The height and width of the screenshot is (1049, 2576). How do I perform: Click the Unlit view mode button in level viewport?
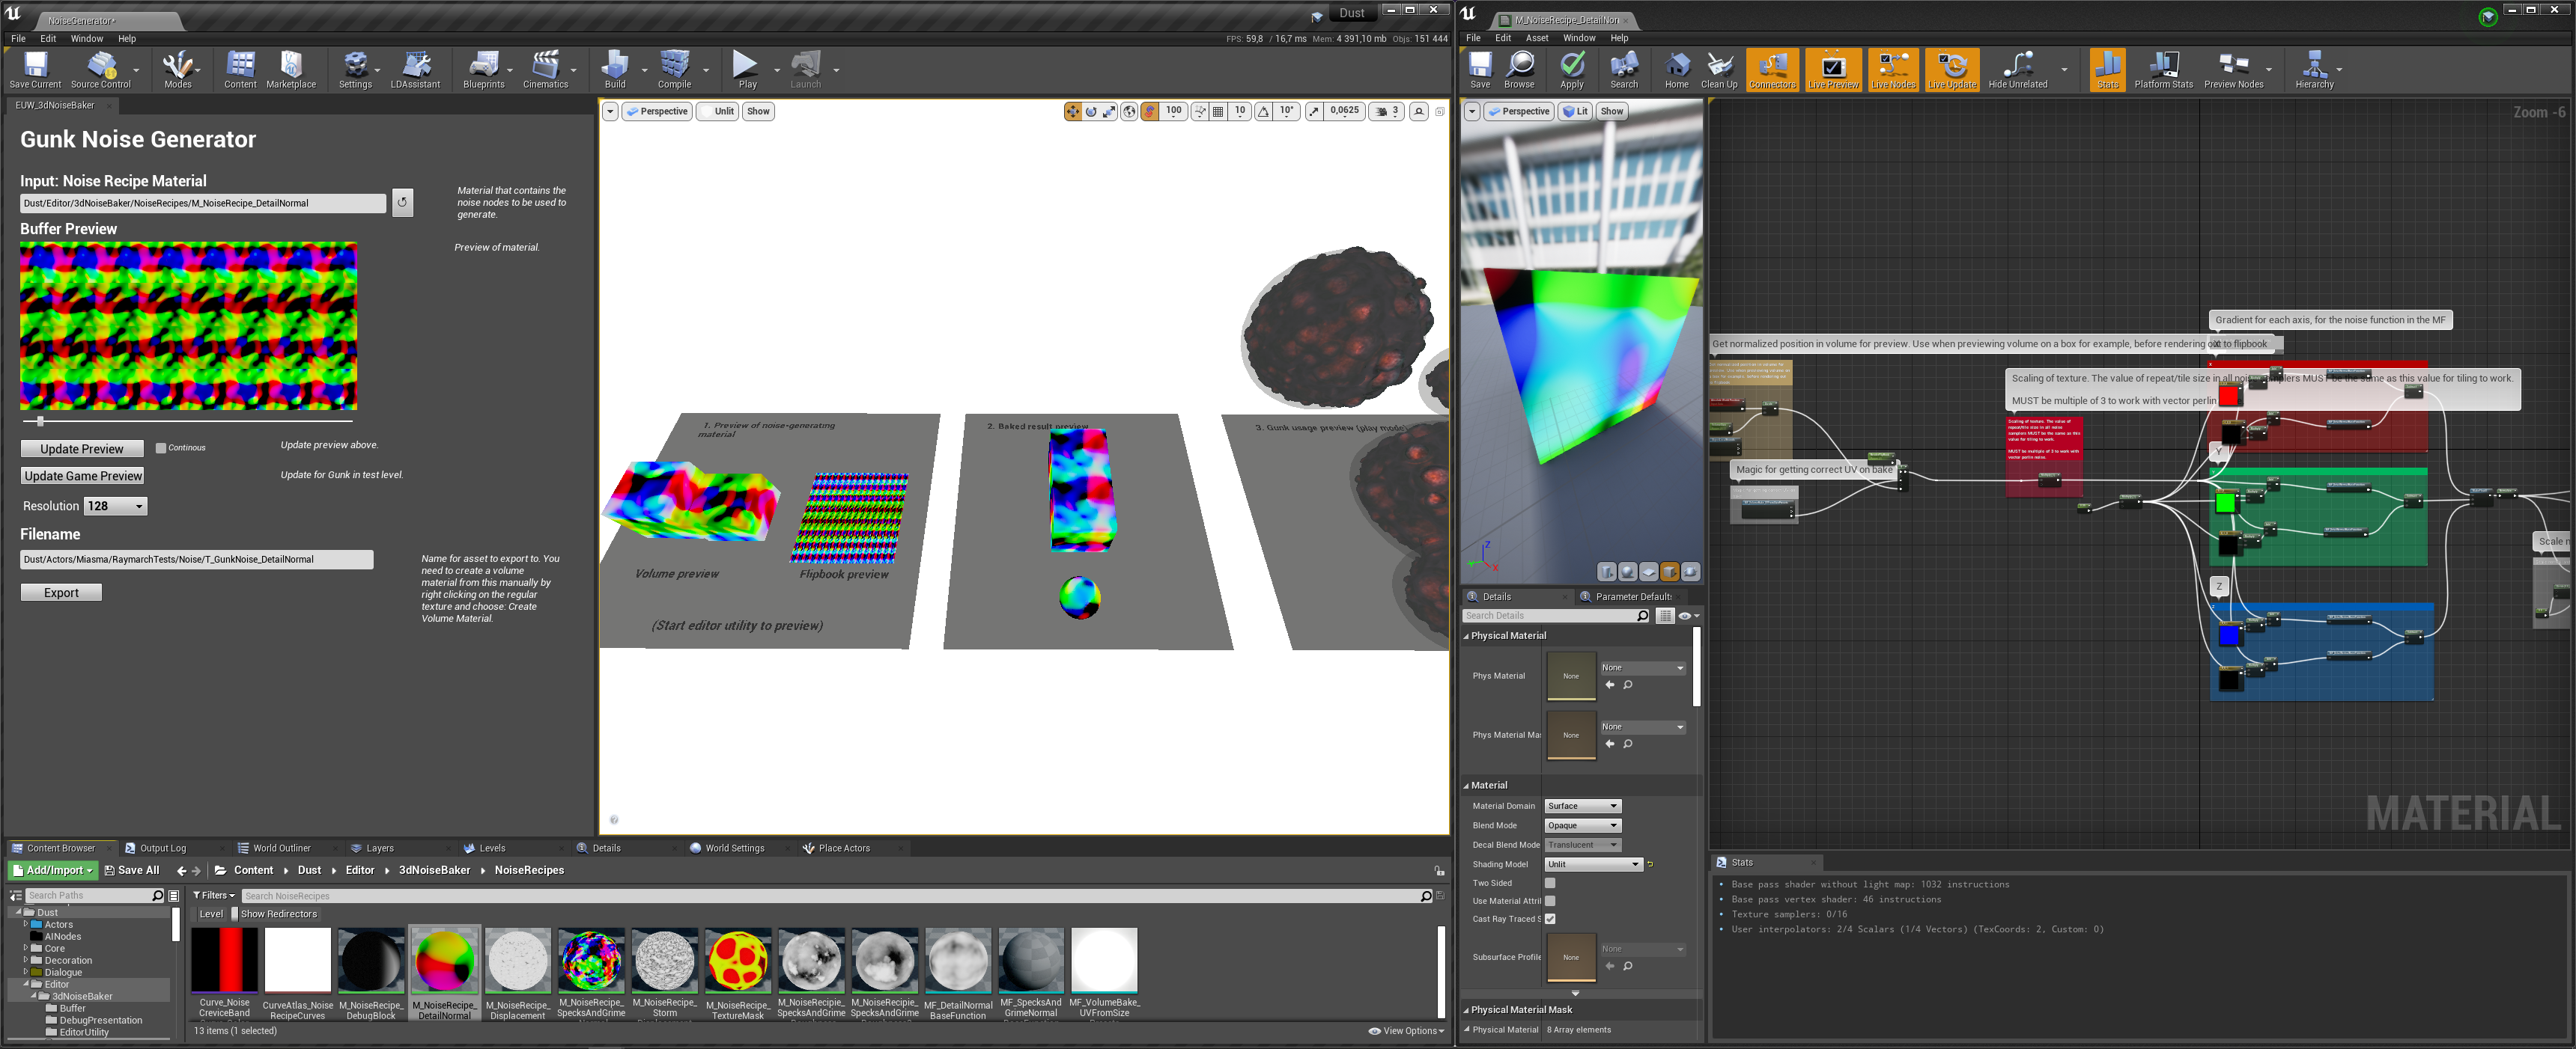click(x=716, y=112)
